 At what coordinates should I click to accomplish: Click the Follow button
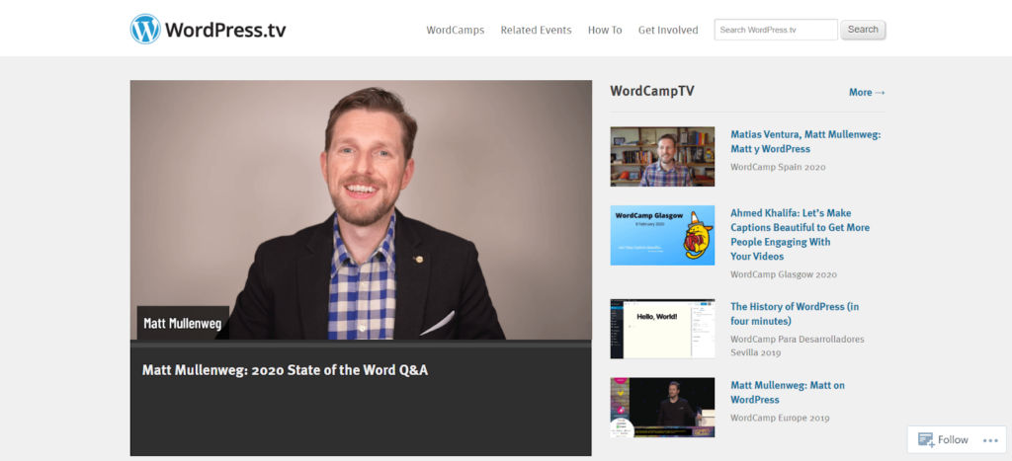click(x=943, y=439)
